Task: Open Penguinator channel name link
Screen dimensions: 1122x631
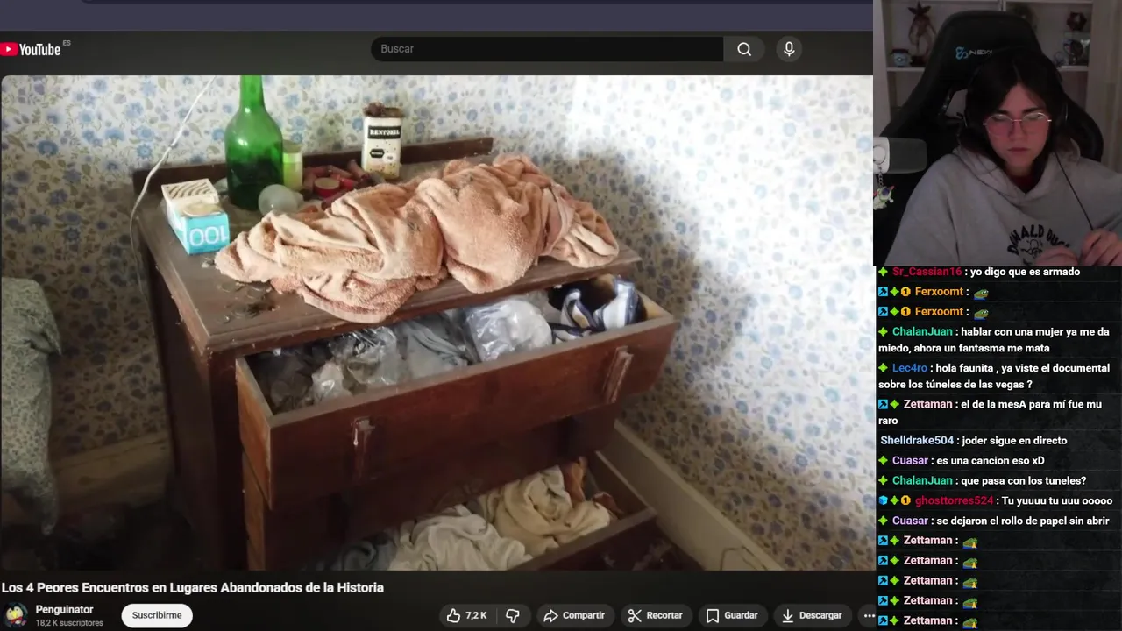Action: click(64, 609)
